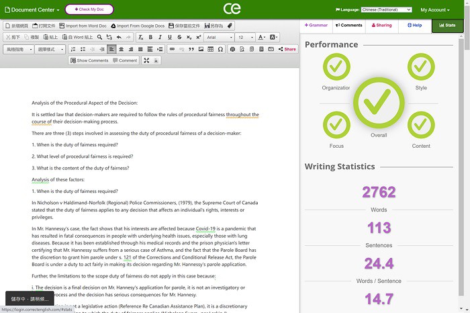This screenshot has width=470, height=313.
Task: Maximize the editor with the fullscreen icon
Action: tap(146, 60)
